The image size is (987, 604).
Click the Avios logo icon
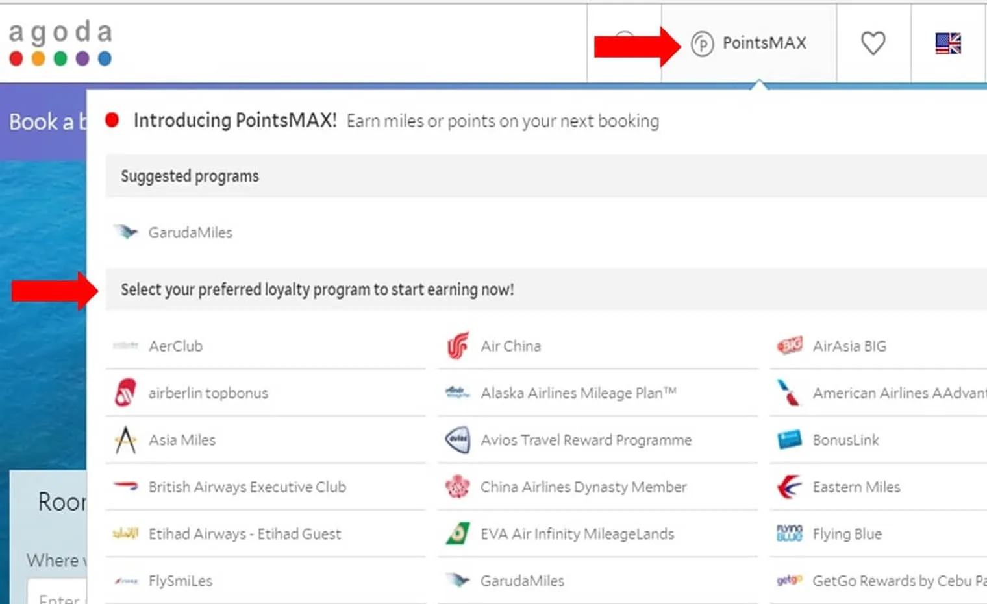click(458, 439)
